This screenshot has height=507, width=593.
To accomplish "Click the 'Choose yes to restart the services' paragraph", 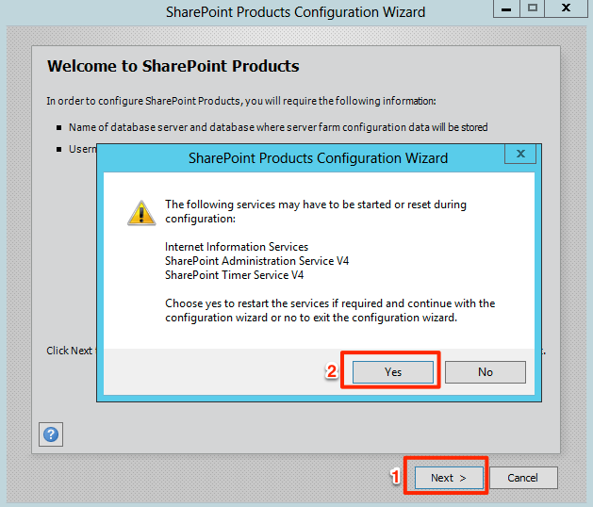I will point(330,310).
